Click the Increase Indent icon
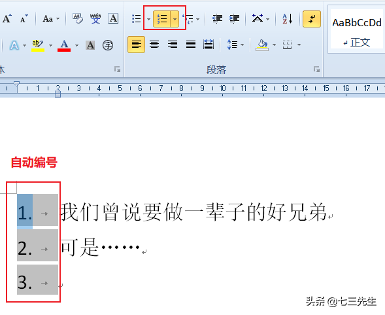This screenshot has width=385, height=315. (x=234, y=19)
